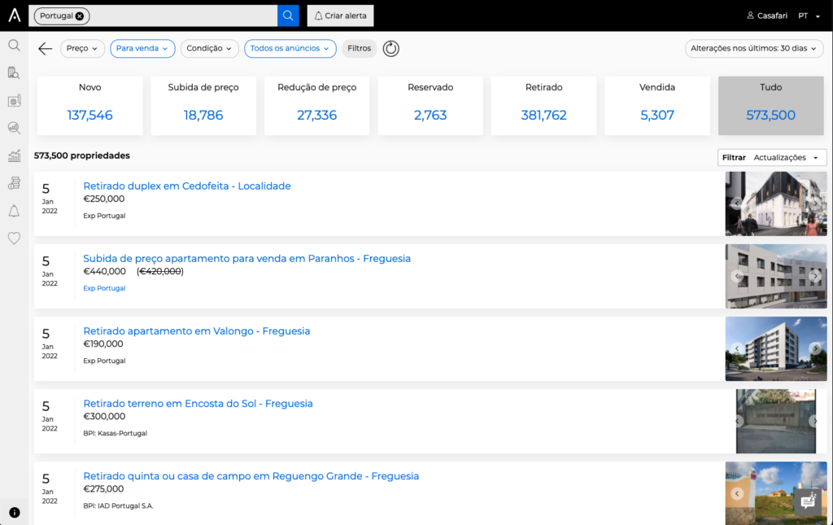
Task: Select the Redução de preço tab
Action: [x=316, y=105]
